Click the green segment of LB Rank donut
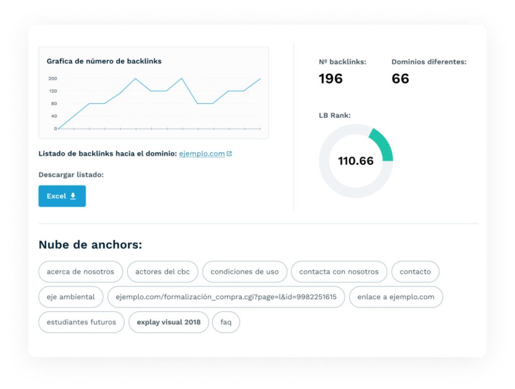This screenshot has height=389, width=515. (x=382, y=144)
